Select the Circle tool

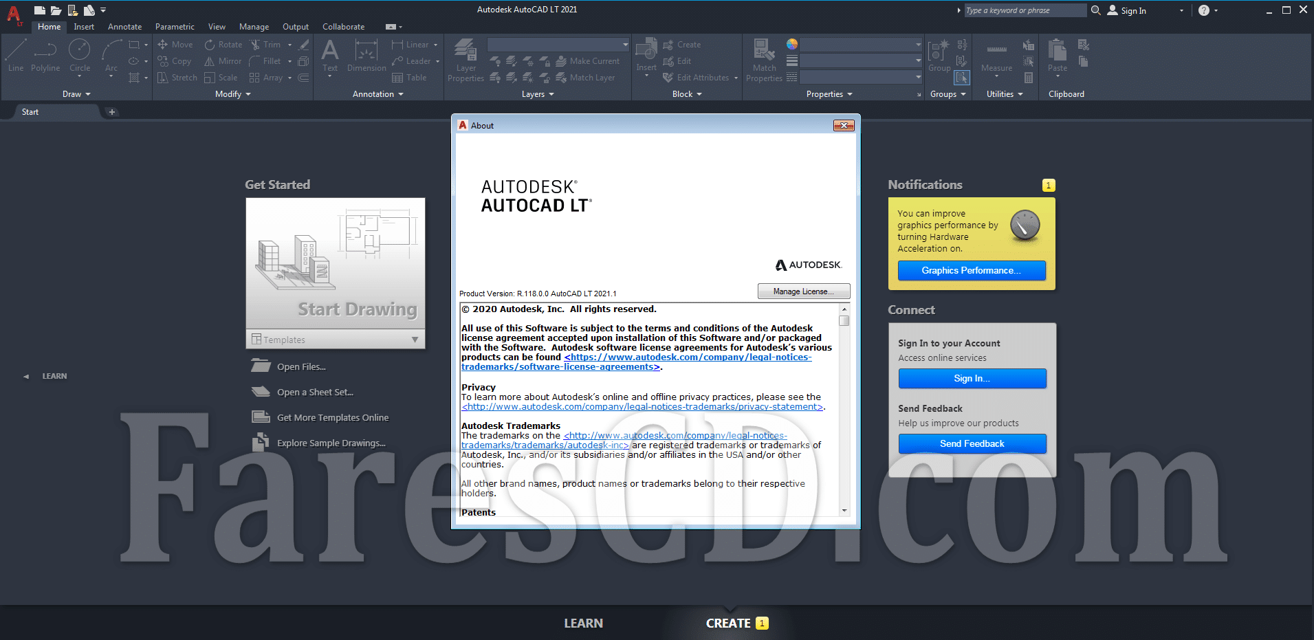[x=80, y=55]
